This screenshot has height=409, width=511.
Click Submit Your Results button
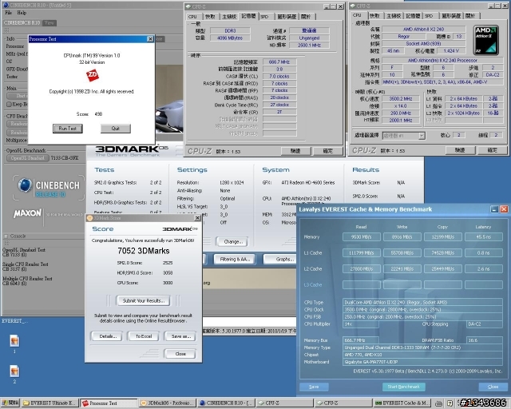[x=144, y=300]
